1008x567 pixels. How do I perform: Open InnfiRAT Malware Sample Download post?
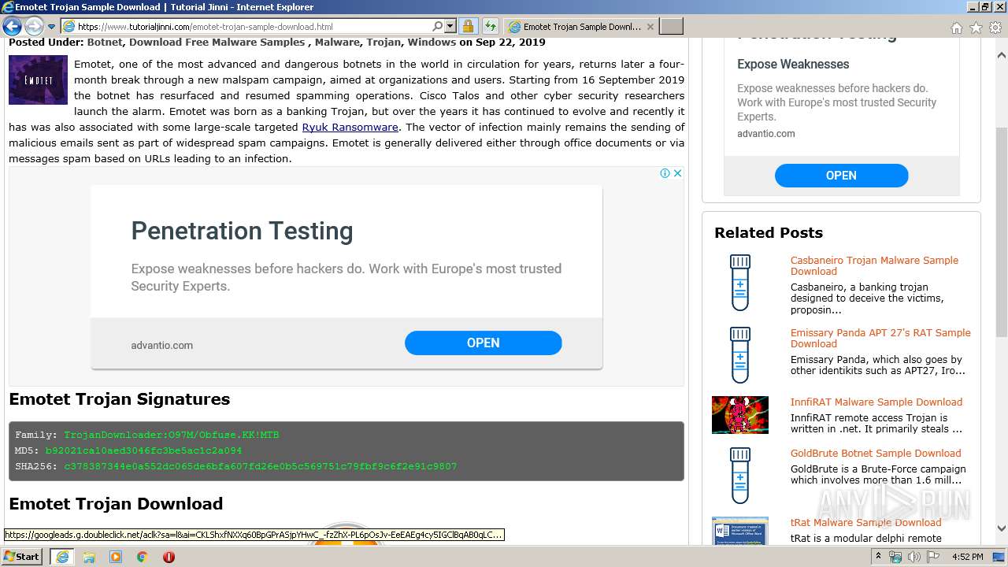pos(876,402)
